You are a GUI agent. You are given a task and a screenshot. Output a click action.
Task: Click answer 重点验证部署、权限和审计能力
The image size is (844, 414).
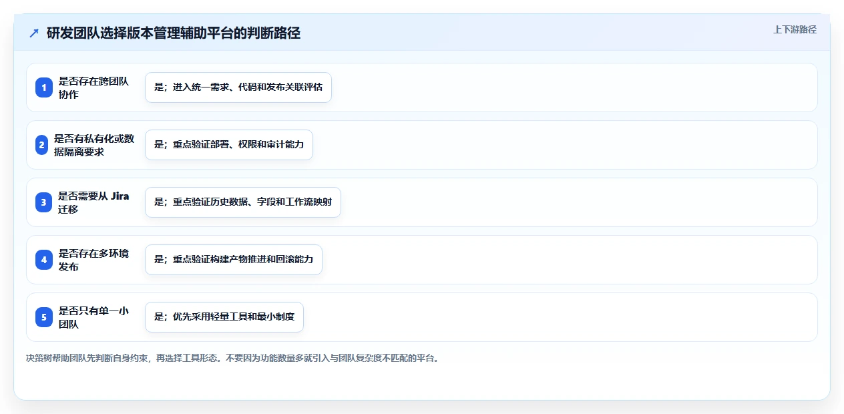[229, 145]
